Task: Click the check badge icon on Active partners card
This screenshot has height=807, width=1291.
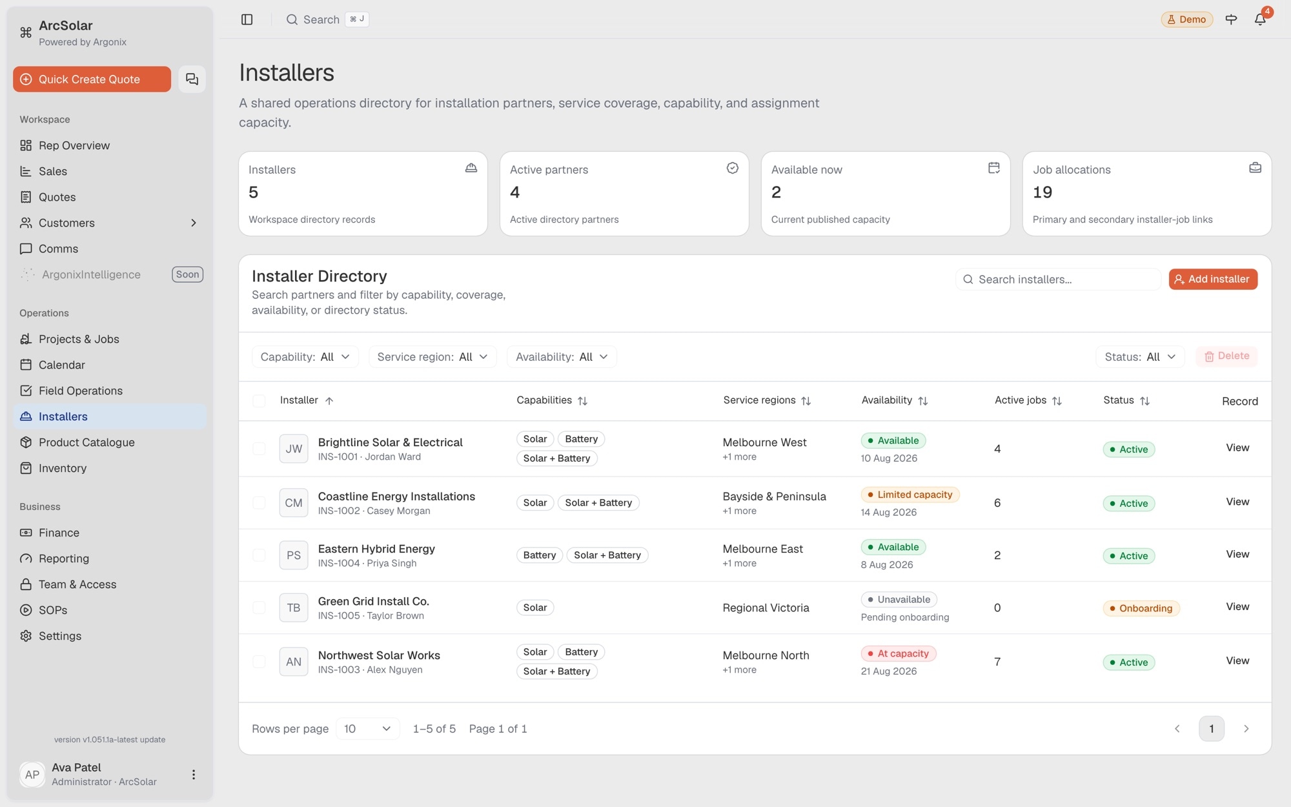Action: pos(733,168)
